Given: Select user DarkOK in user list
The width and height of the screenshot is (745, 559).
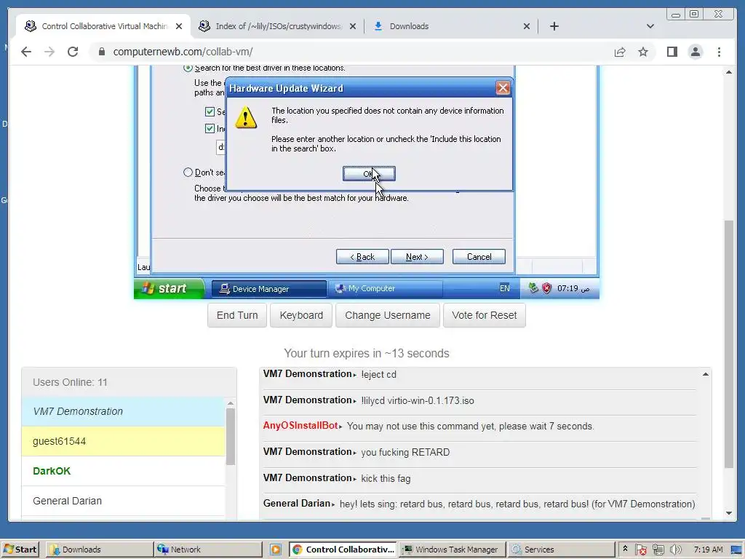Looking at the screenshot, I should click(x=124, y=471).
